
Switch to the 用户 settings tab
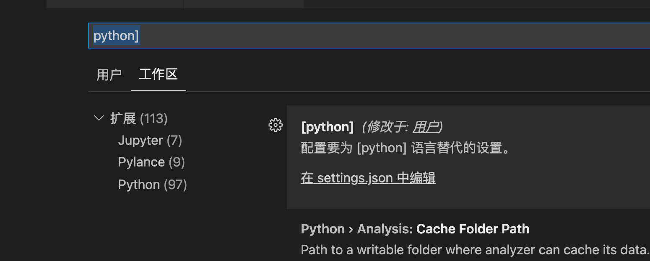[x=109, y=75]
